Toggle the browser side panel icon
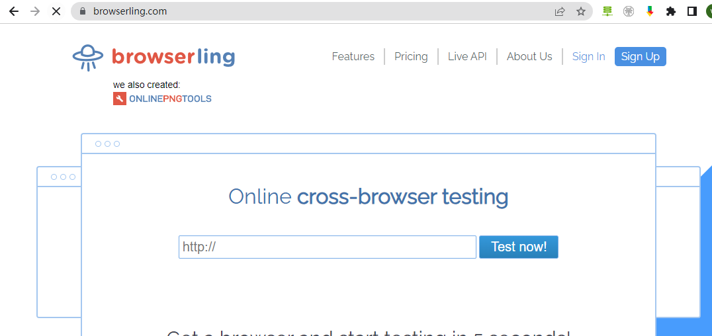Image resolution: width=712 pixels, height=336 pixels. click(x=692, y=11)
